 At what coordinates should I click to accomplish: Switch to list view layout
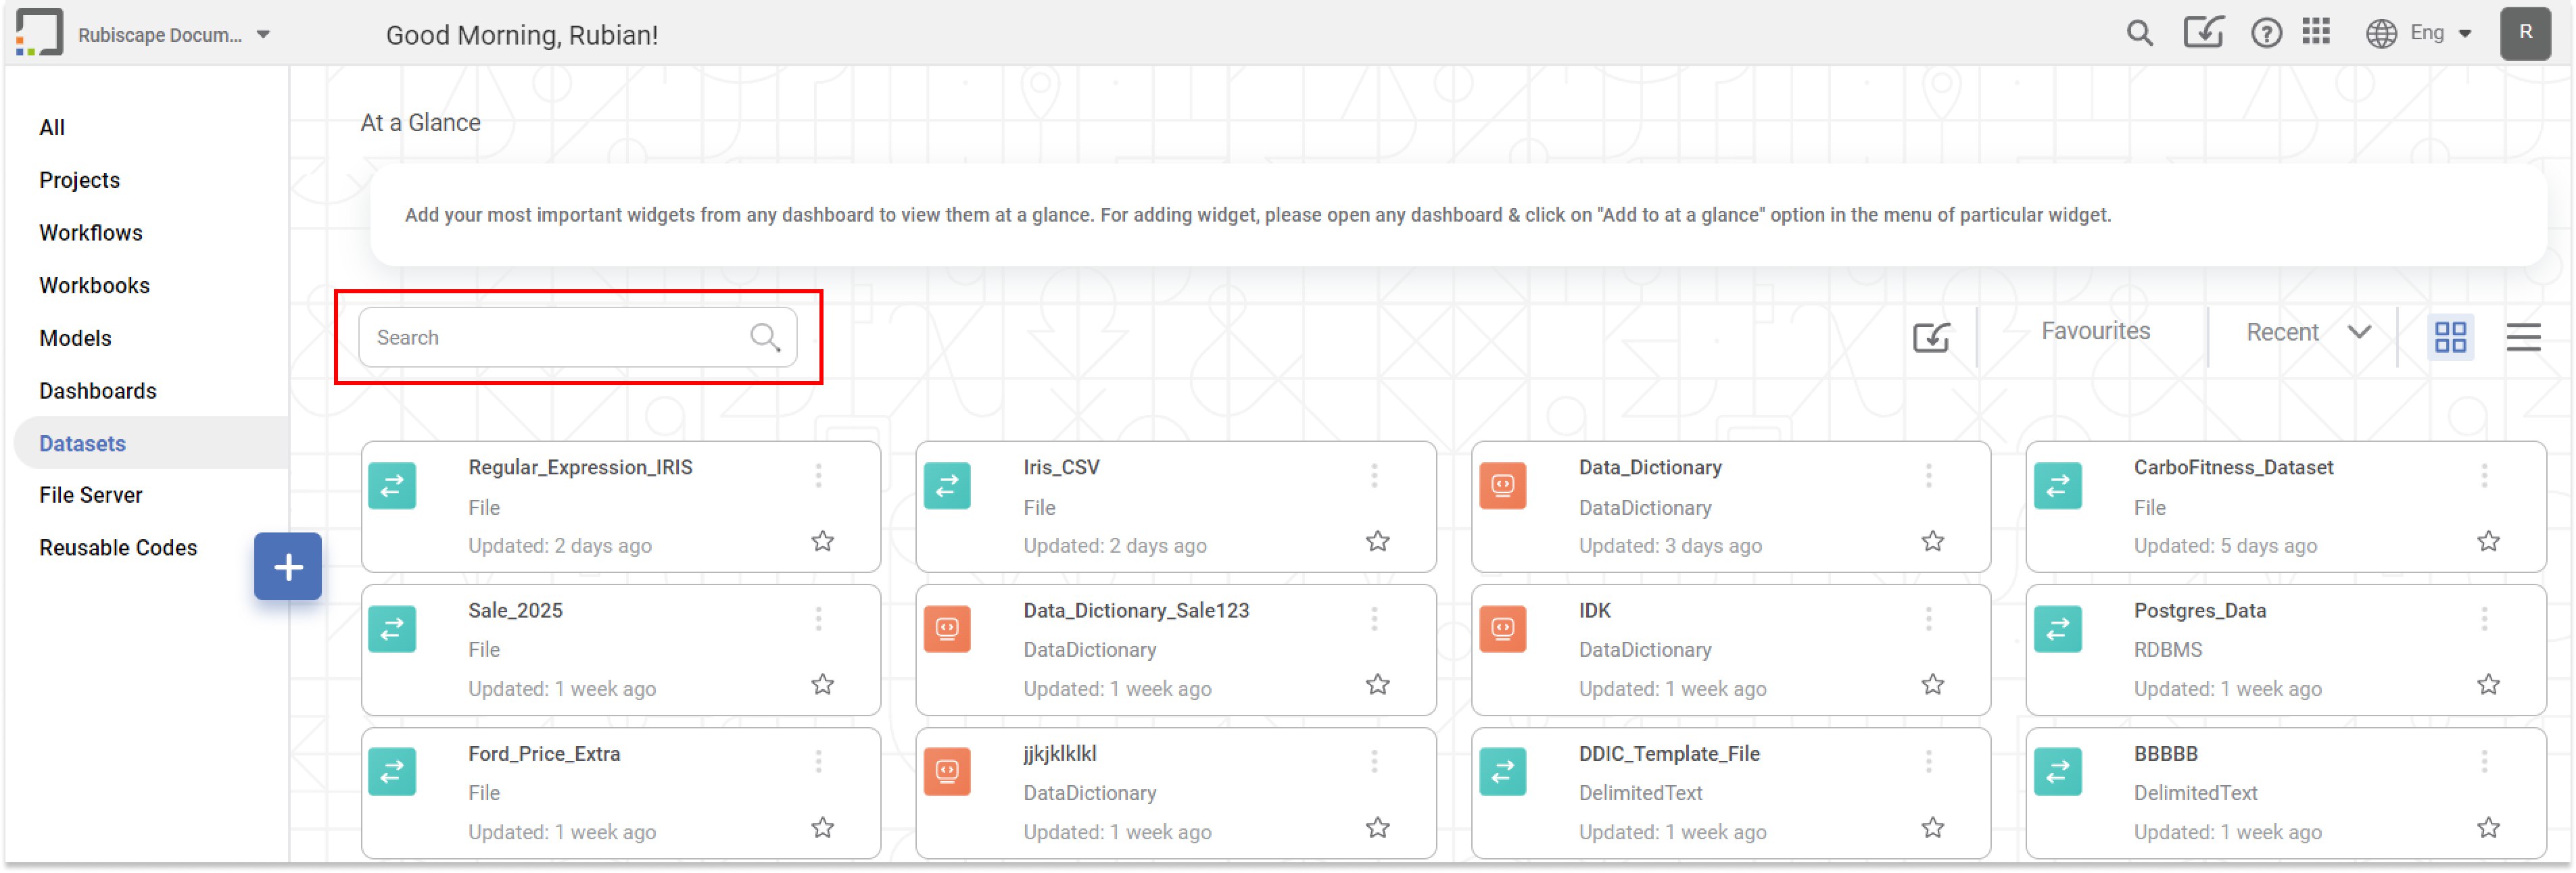[x=2523, y=336]
